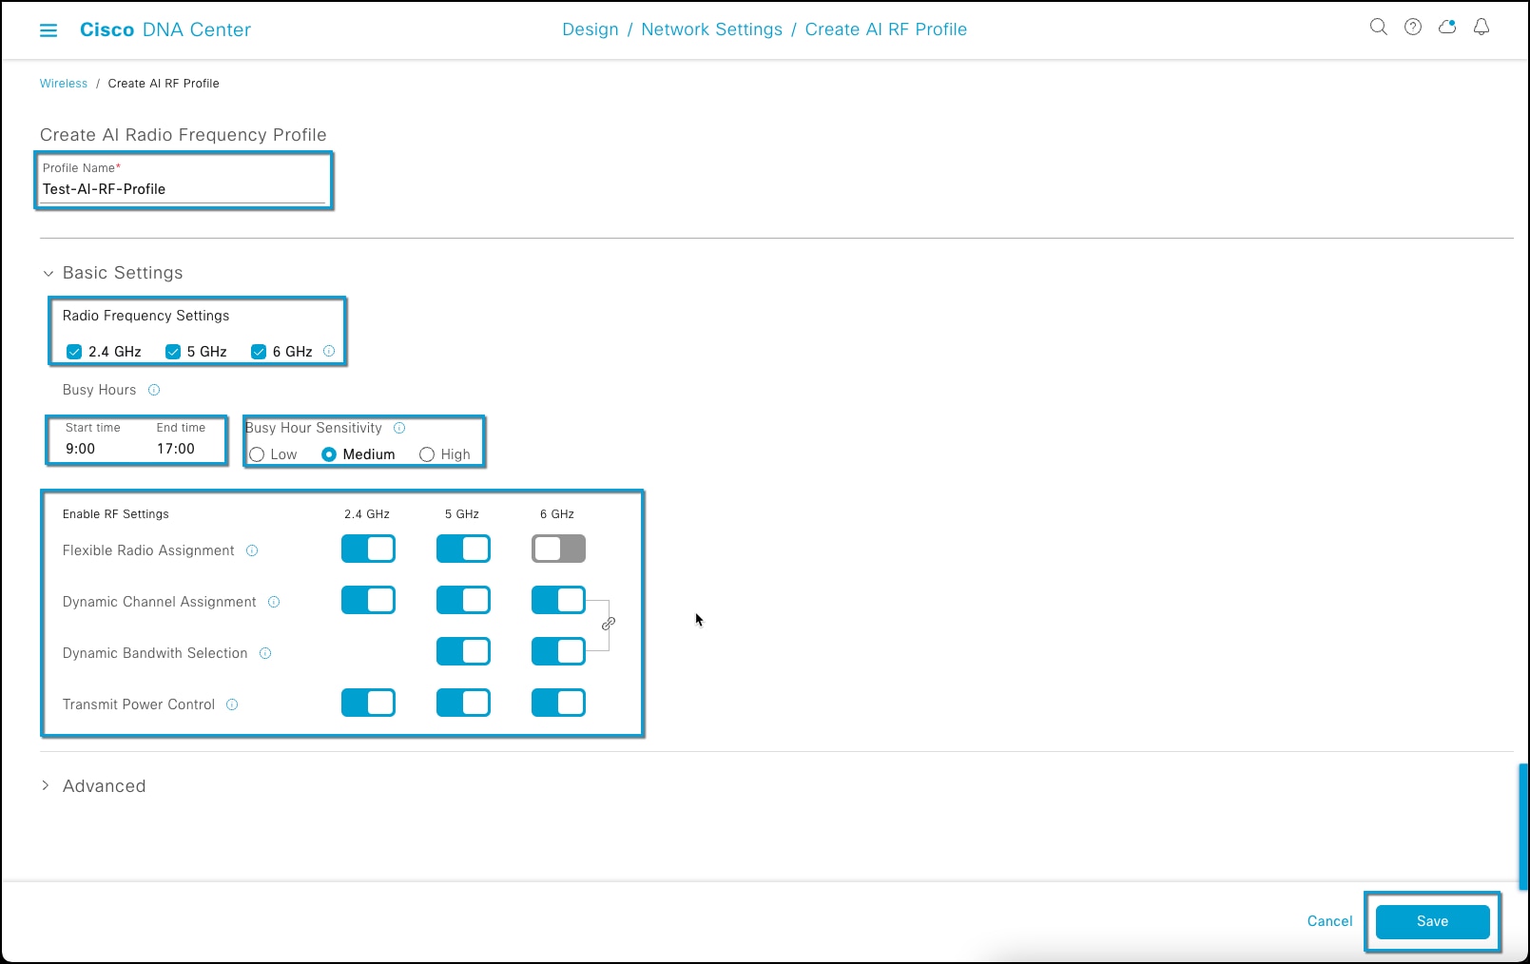Open the Cisco DNA Center hamburger menu
Viewport: 1530px width, 964px height.
(48, 29)
